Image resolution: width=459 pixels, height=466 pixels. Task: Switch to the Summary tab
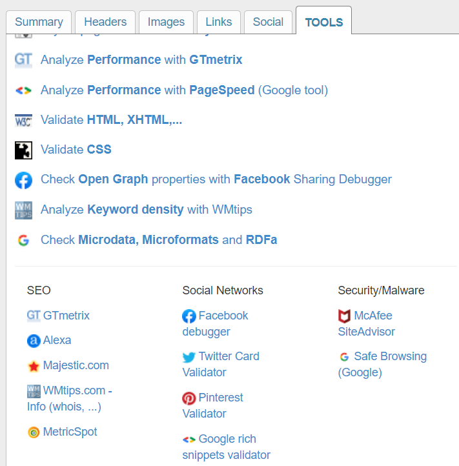pyautogui.click(x=39, y=22)
